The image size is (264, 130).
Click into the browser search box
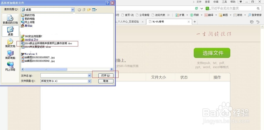[x=233, y=8]
